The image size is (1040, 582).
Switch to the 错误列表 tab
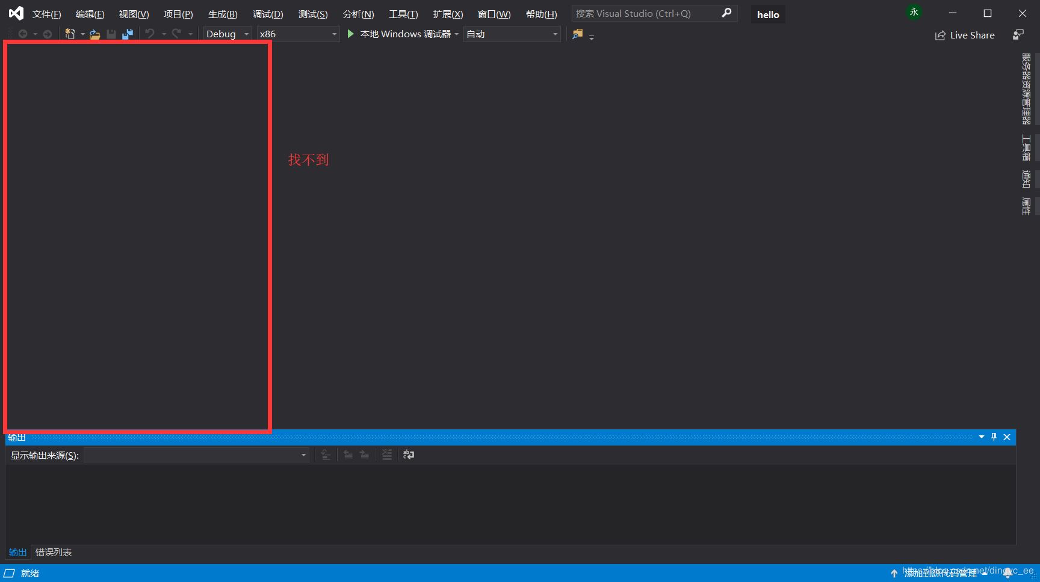pyautogui.click(x=54, y=553)
